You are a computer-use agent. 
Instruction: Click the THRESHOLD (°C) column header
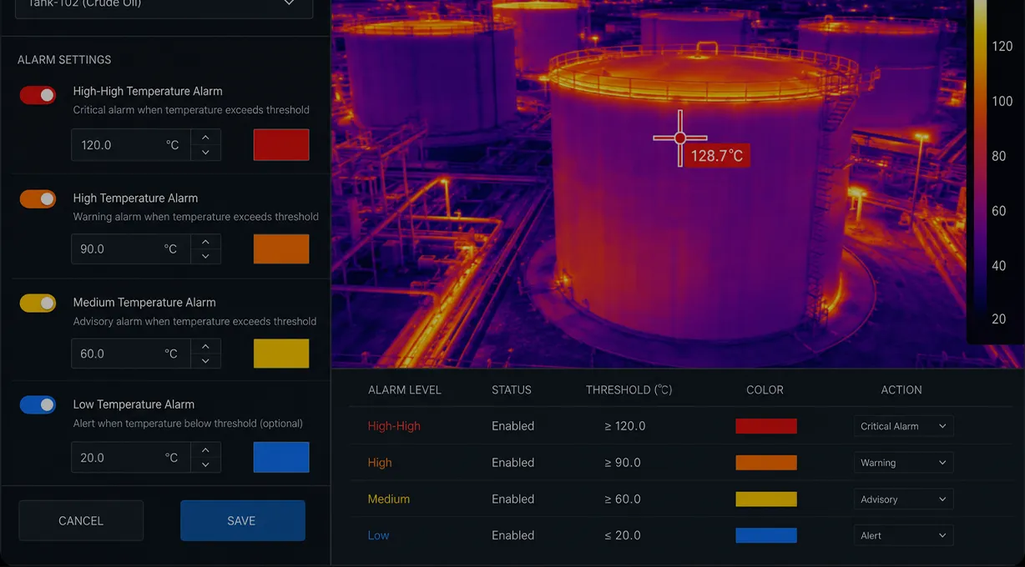[629, 390]
